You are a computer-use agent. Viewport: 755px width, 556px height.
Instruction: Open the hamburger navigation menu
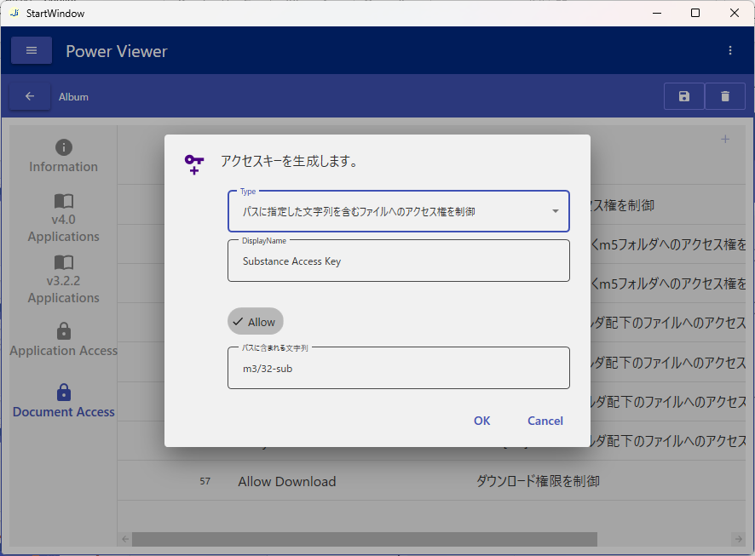point(32,51)
